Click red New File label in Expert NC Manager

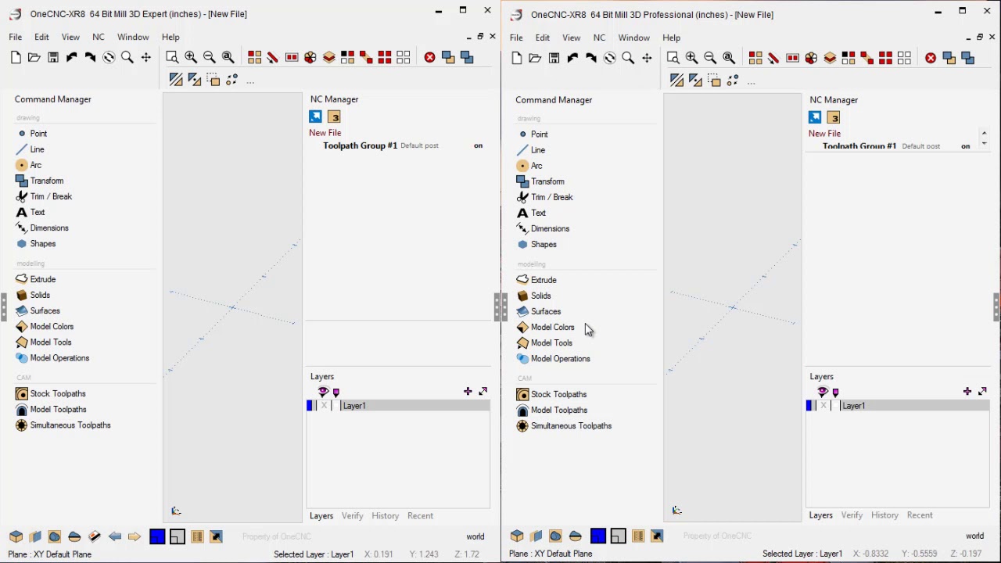click(325, 133)
